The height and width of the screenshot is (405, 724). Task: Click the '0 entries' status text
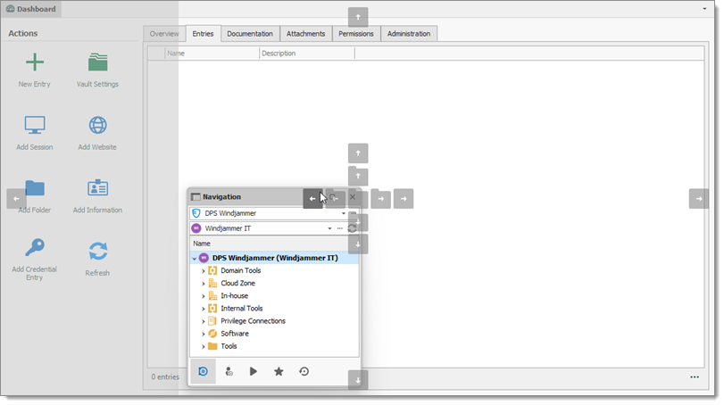[165, 377]
